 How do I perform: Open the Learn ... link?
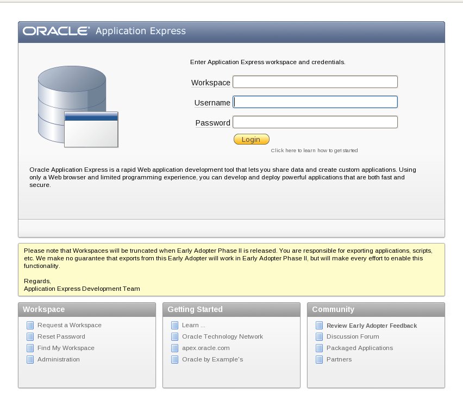click(x=193, y=325)
